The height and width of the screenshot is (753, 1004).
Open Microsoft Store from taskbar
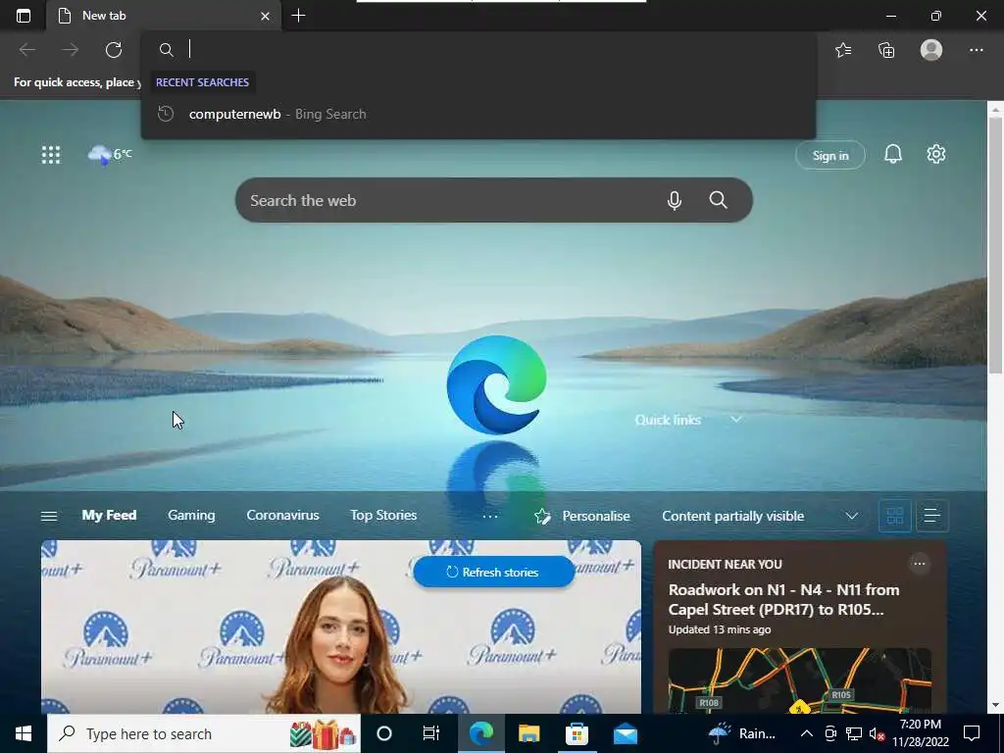577,733
